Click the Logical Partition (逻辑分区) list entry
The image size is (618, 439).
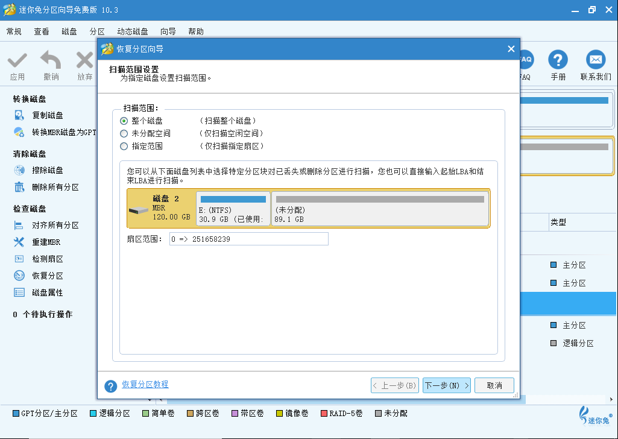point(578,343)
